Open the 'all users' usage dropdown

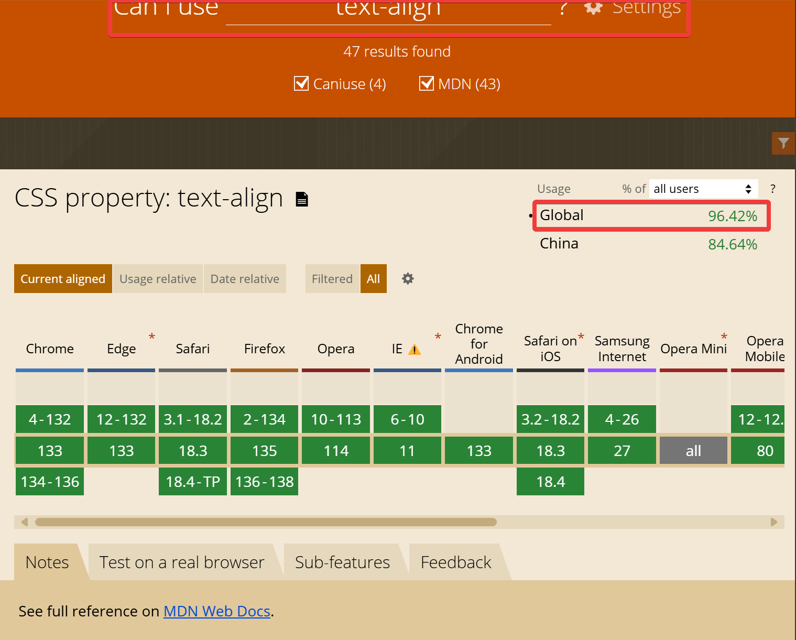pyautogui.click(x=703, y=189)
